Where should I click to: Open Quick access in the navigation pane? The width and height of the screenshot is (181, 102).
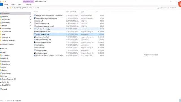pyautogui.click(x=5, y=14)
